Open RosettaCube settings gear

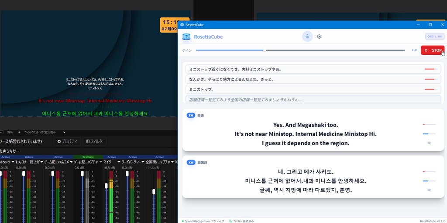(x=319, y=37)
